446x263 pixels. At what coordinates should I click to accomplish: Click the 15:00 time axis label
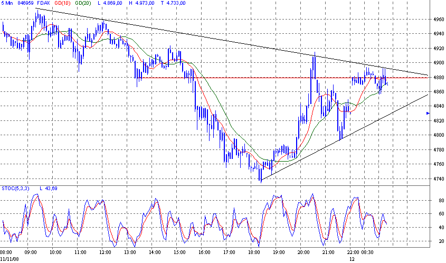click(180, 252)
